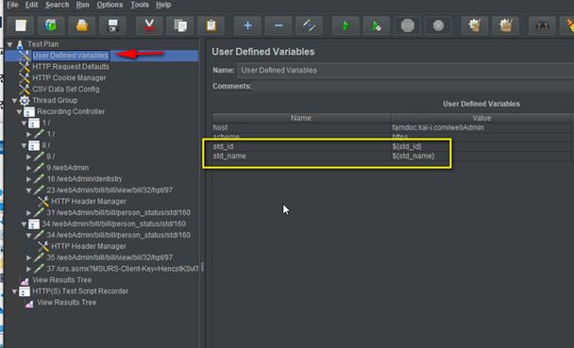Click the gray Stop toolbar icon
The width and height of the screenshot is (574, 348).
408,25
